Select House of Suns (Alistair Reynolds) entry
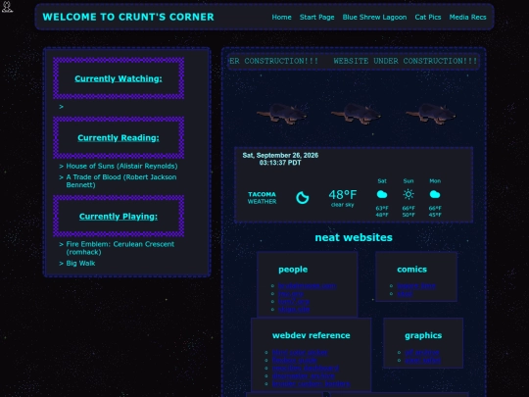Image resolution: width=529 pixels, height=397 pixels. [121, 166]
